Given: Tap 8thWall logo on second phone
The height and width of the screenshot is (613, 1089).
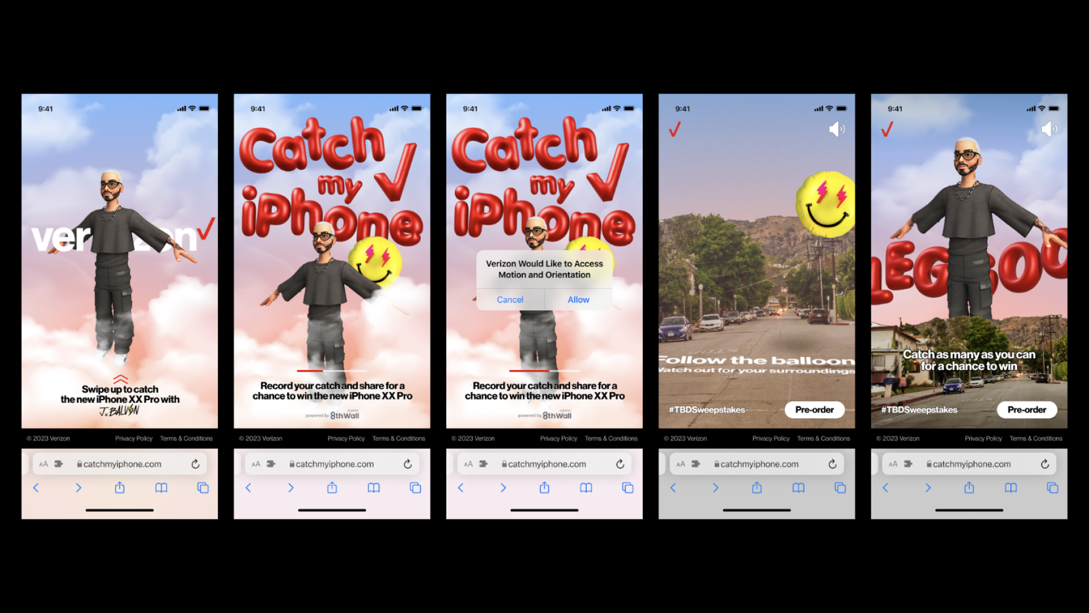Looking at the screenshot, I should [x=344, y=415].
